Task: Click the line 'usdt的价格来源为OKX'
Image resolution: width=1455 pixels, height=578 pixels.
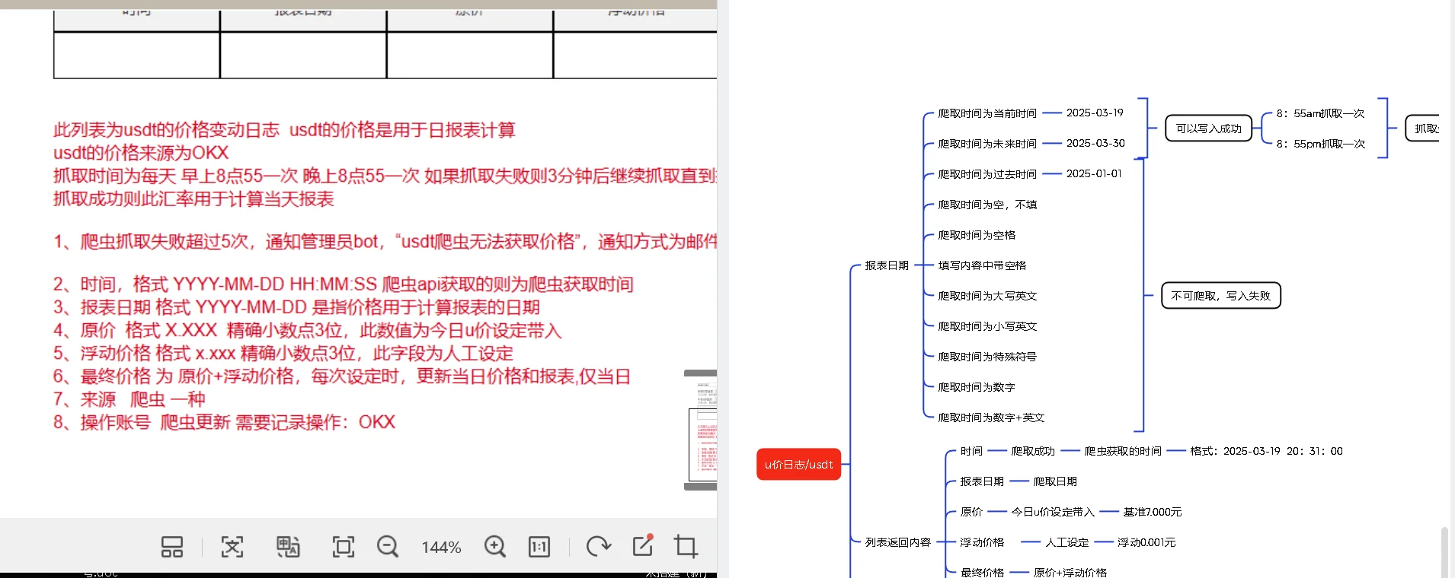Action: tap(141, 153)
